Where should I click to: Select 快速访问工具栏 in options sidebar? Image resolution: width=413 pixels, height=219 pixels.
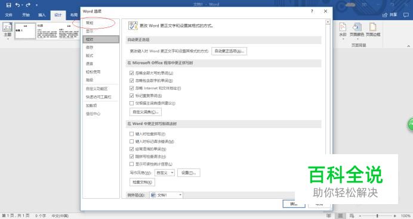[x=101, y=97]
